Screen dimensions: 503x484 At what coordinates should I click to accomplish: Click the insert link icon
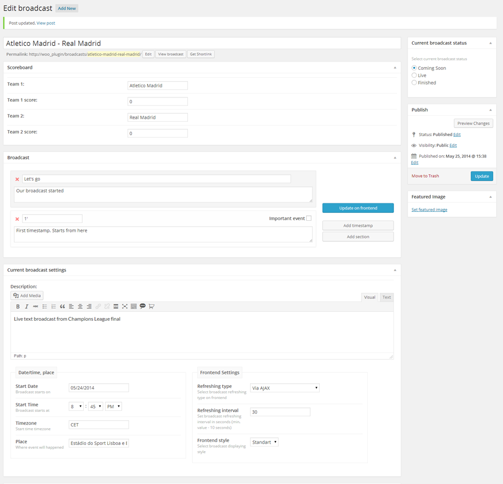(98, 306)
